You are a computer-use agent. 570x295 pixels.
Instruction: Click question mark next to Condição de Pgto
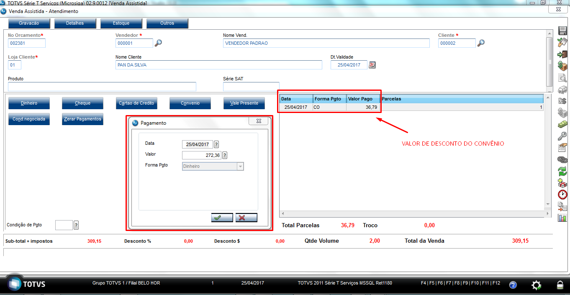click(76, 225)
